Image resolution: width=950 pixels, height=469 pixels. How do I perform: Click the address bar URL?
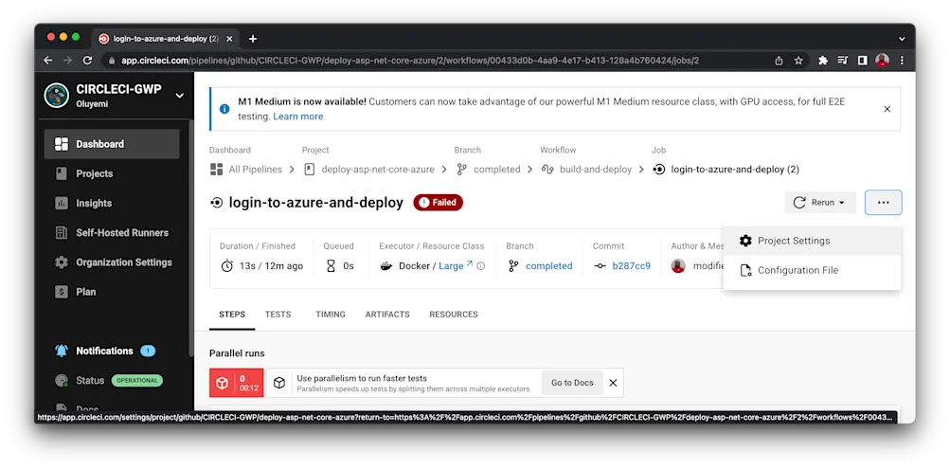coord(410,61)
